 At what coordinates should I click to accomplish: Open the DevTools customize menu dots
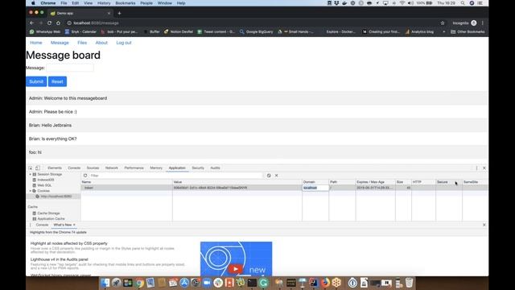click(476, 168)
